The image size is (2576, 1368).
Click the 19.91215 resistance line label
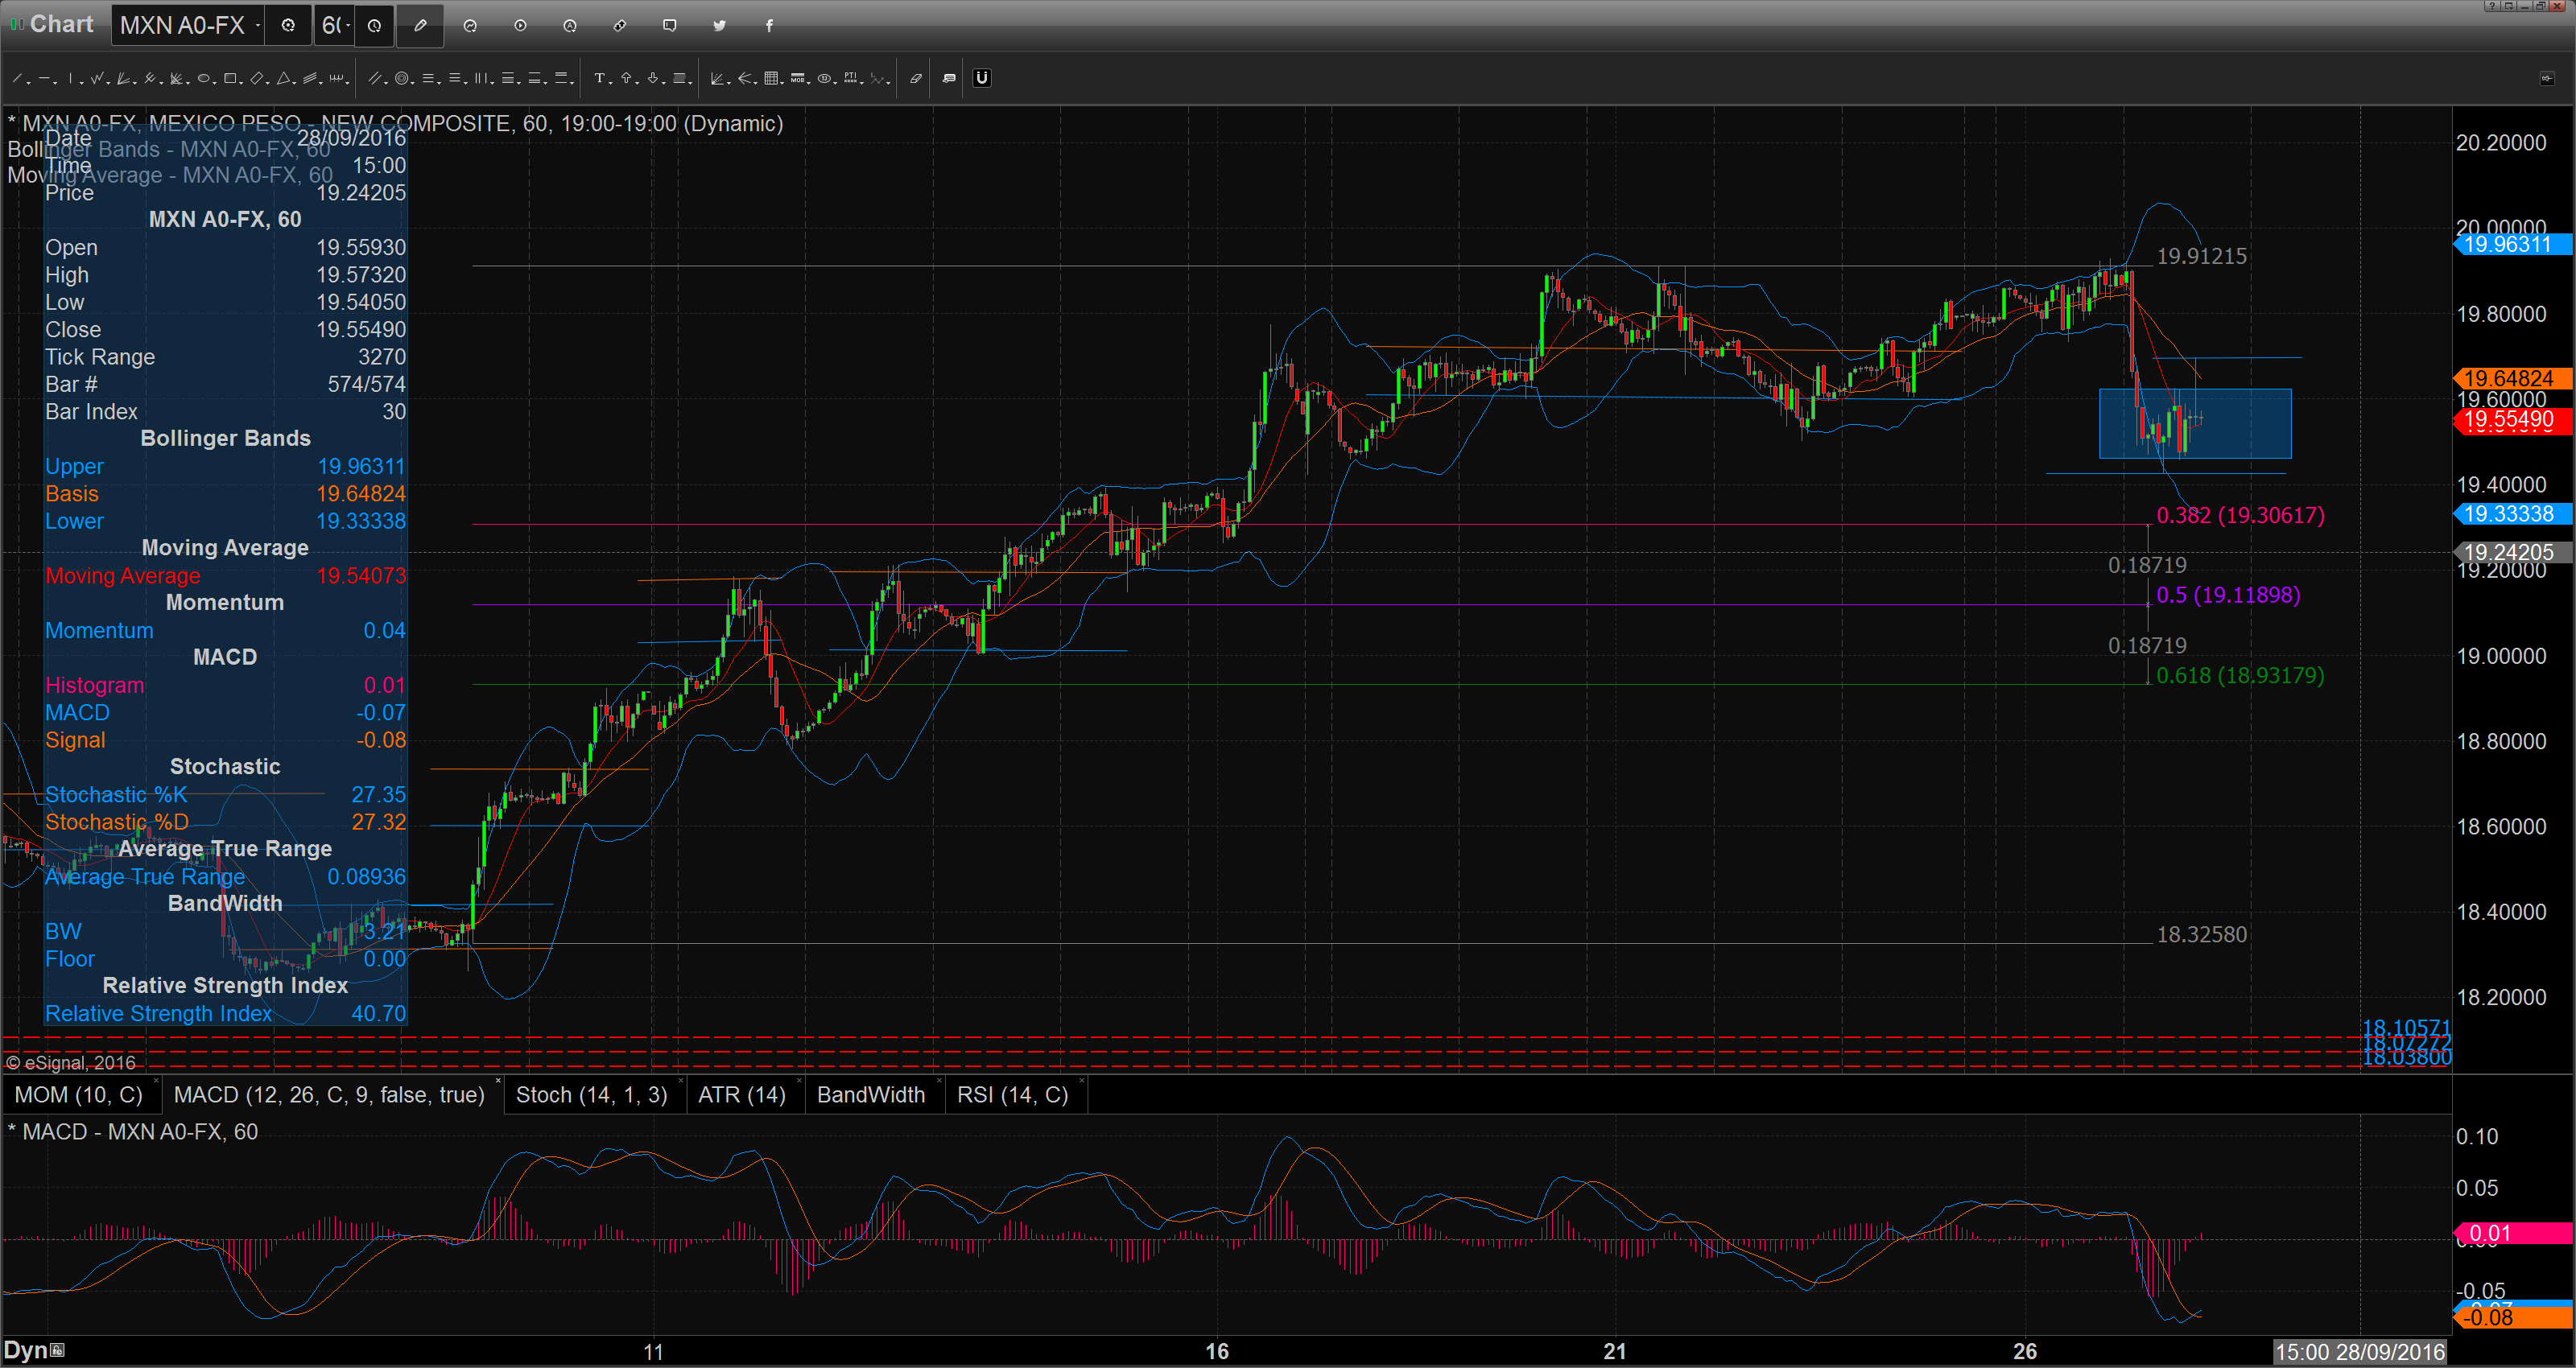coord(2201,256)
